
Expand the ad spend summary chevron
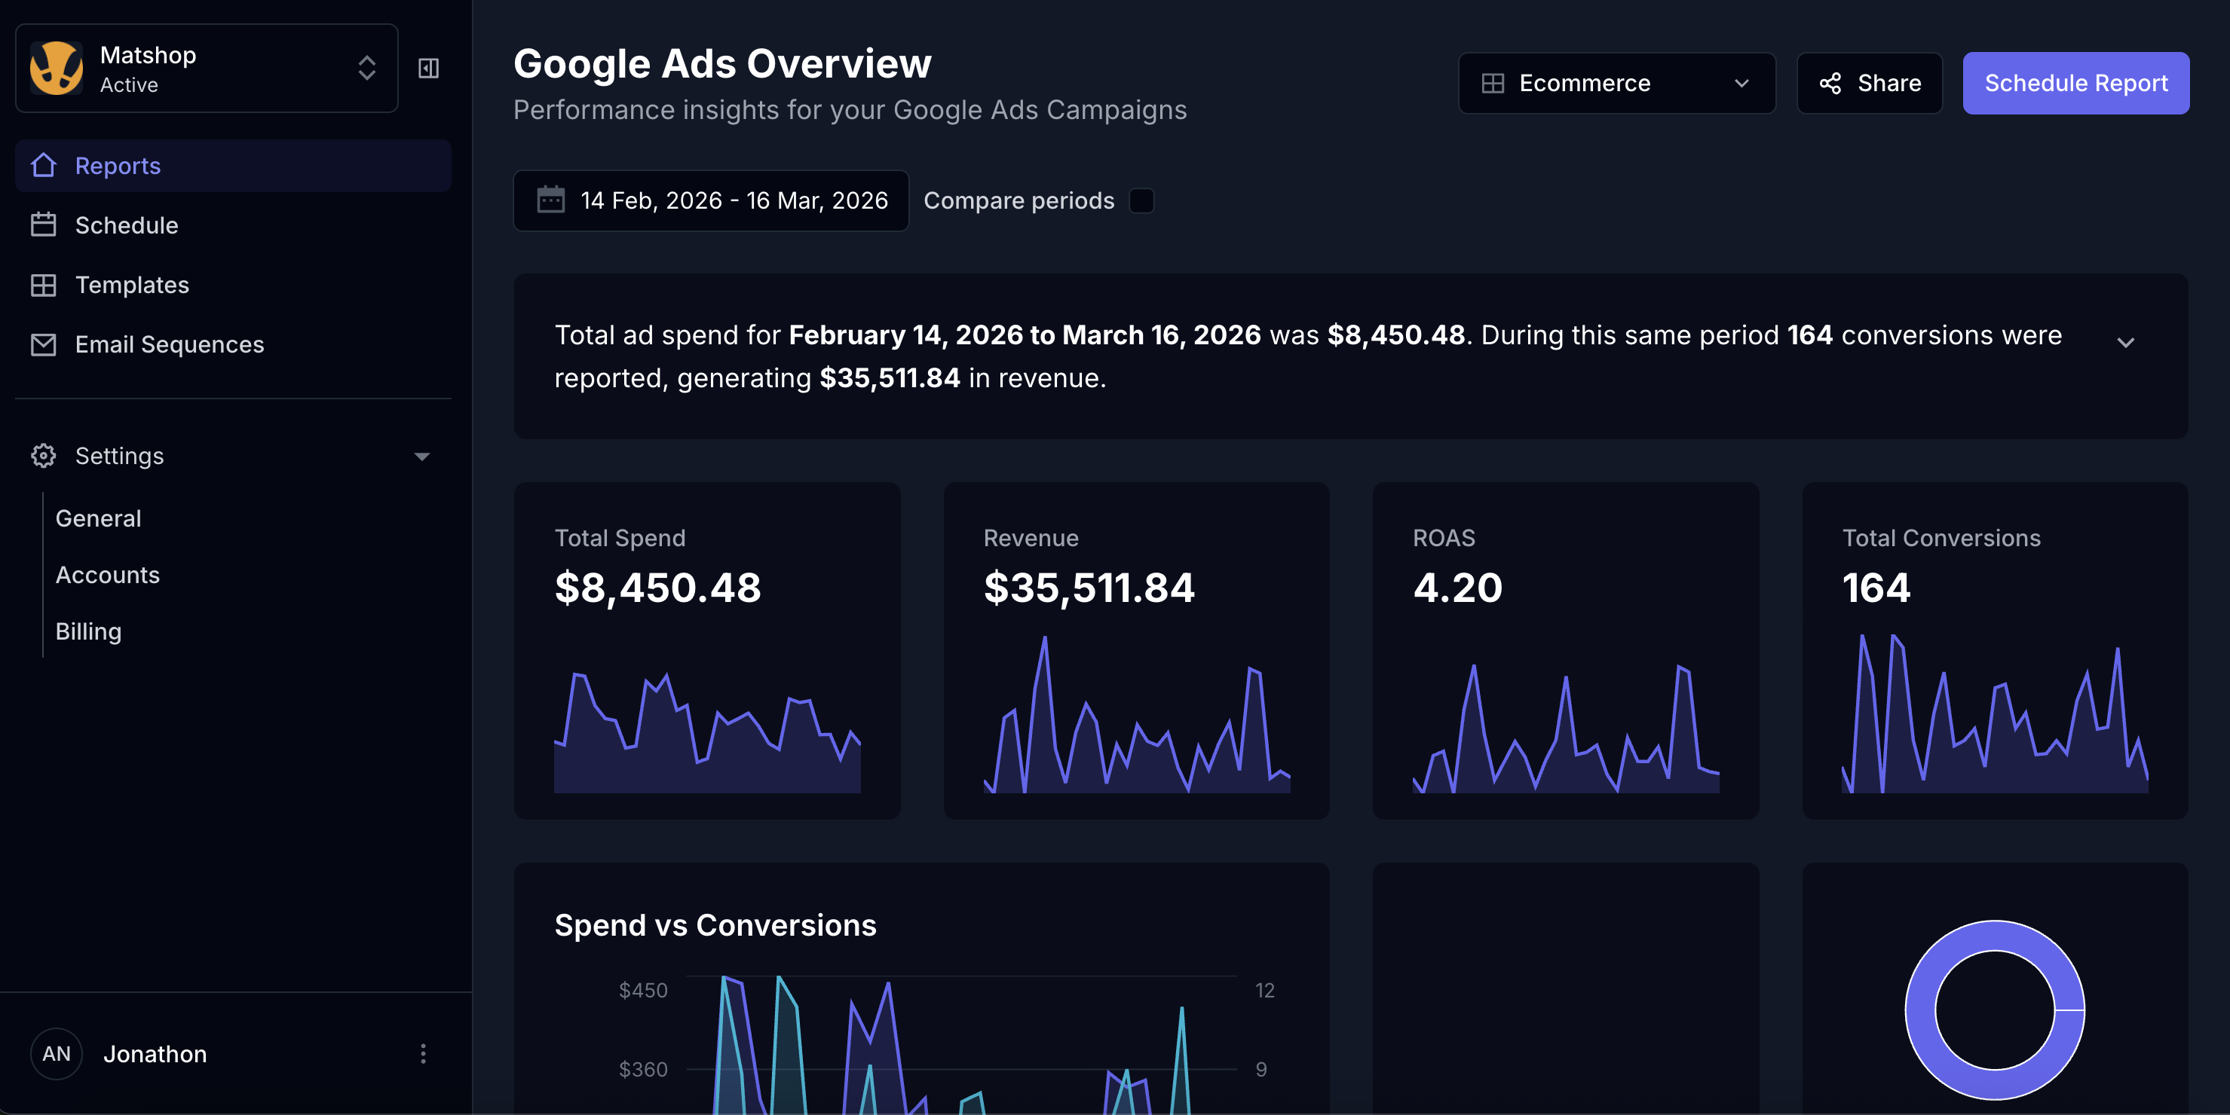2125,344
